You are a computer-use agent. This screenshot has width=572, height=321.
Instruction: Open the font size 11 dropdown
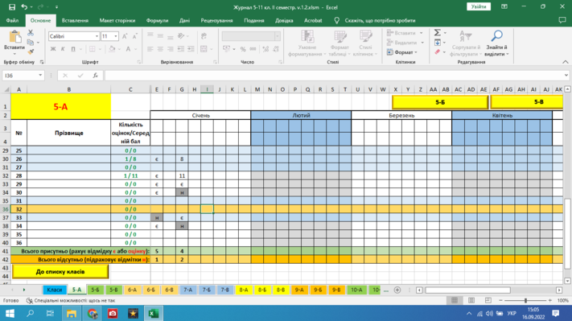point(116,36)
